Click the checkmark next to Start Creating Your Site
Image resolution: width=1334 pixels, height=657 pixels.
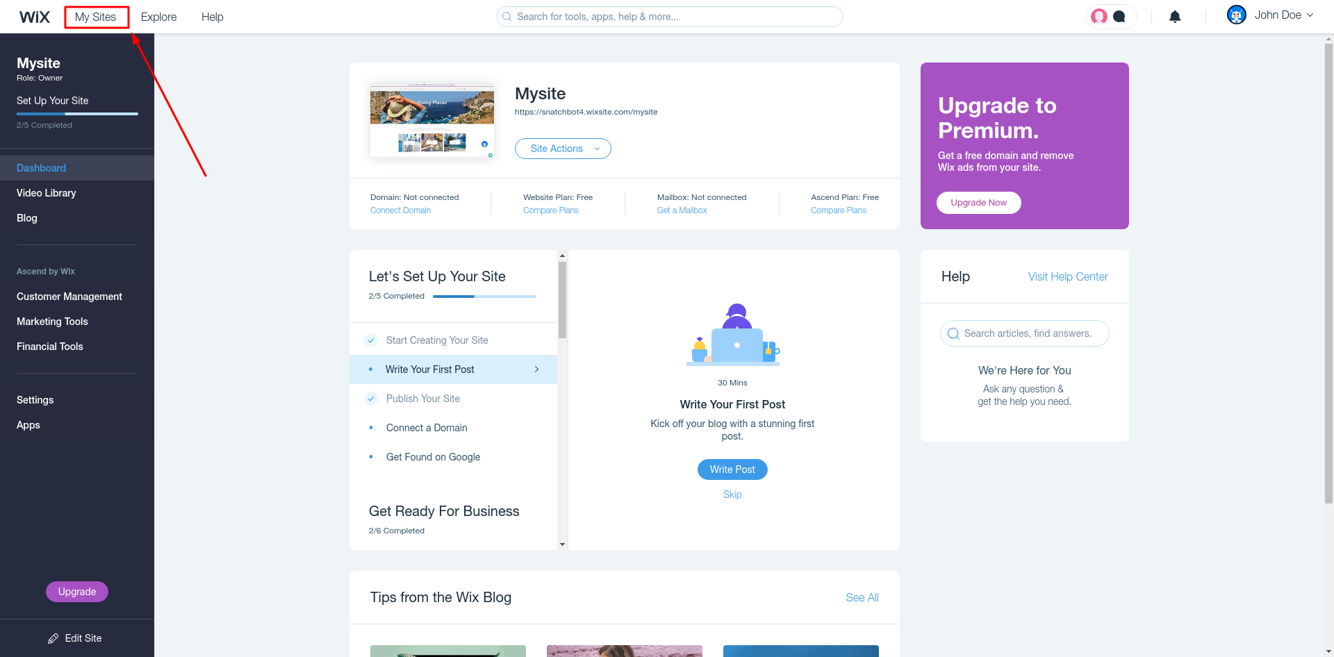[x=371, y=340]
